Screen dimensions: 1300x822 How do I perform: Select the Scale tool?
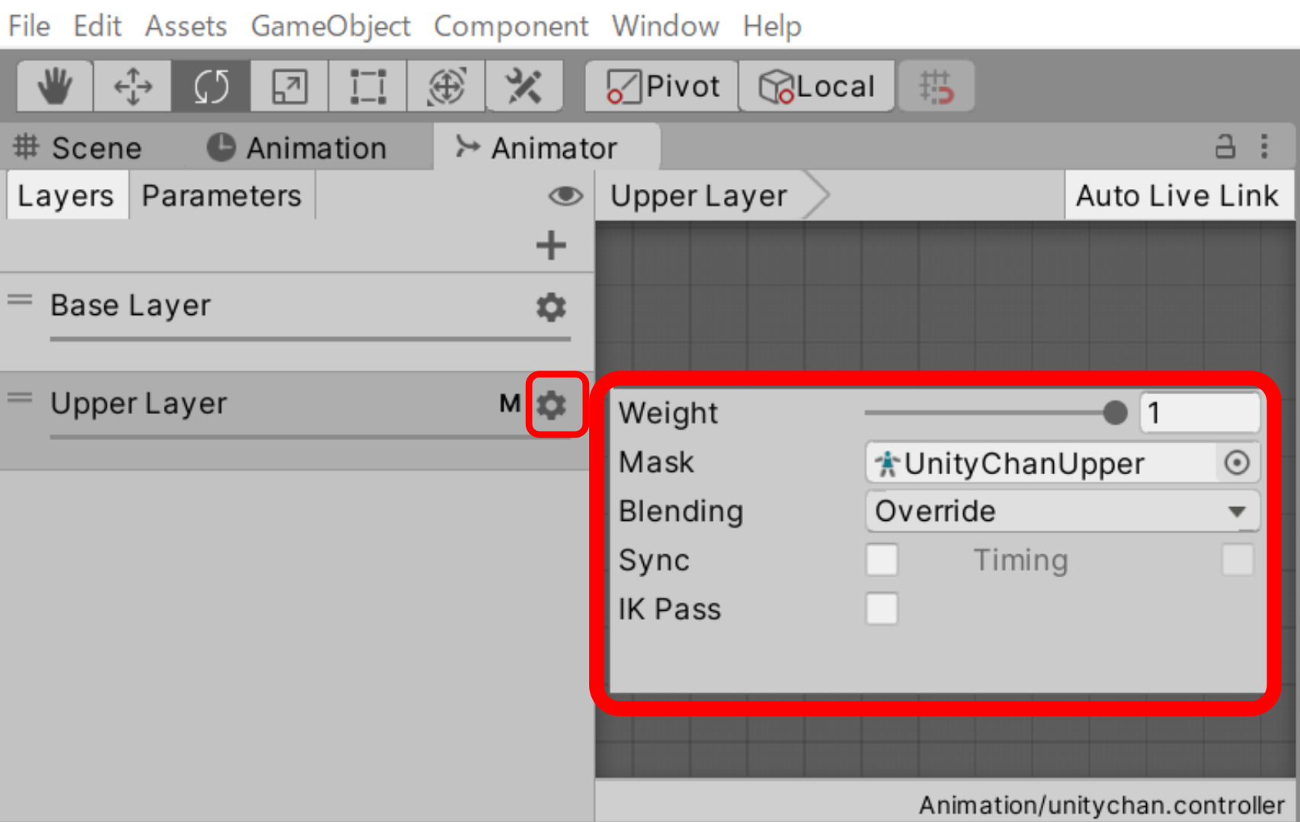(290, 86)
